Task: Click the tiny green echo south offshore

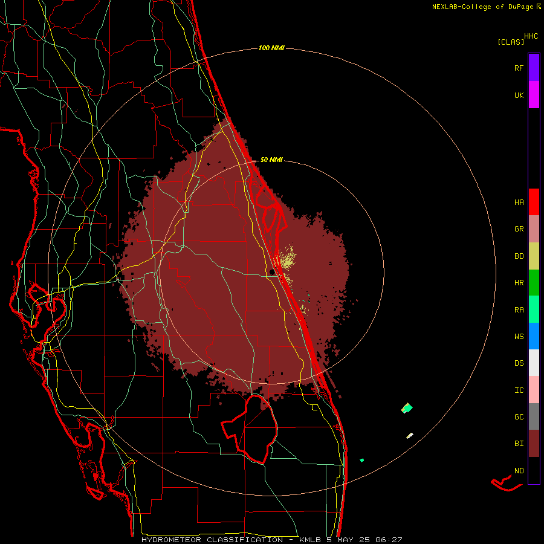Action: pos(362,460)
